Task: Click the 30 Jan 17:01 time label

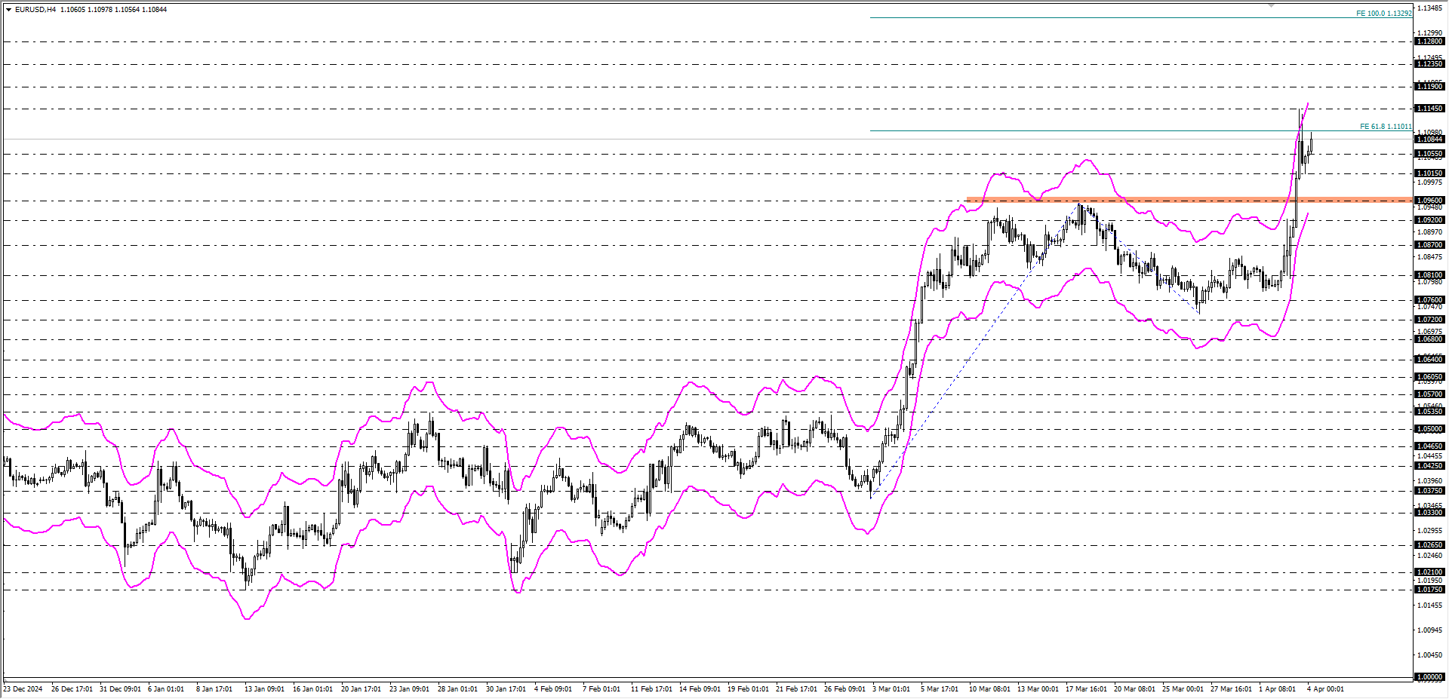Action: click(506, 689)
